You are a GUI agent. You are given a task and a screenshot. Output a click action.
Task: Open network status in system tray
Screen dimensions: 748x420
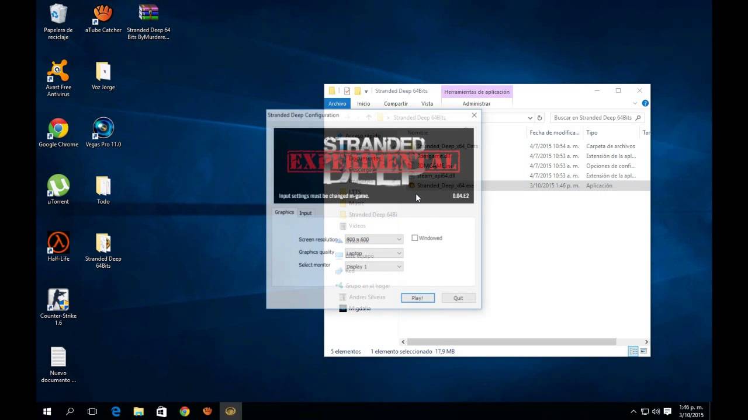[645, 411]
